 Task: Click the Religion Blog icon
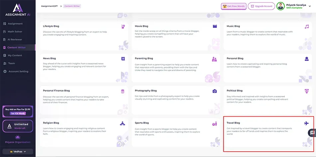click(123, 123)
